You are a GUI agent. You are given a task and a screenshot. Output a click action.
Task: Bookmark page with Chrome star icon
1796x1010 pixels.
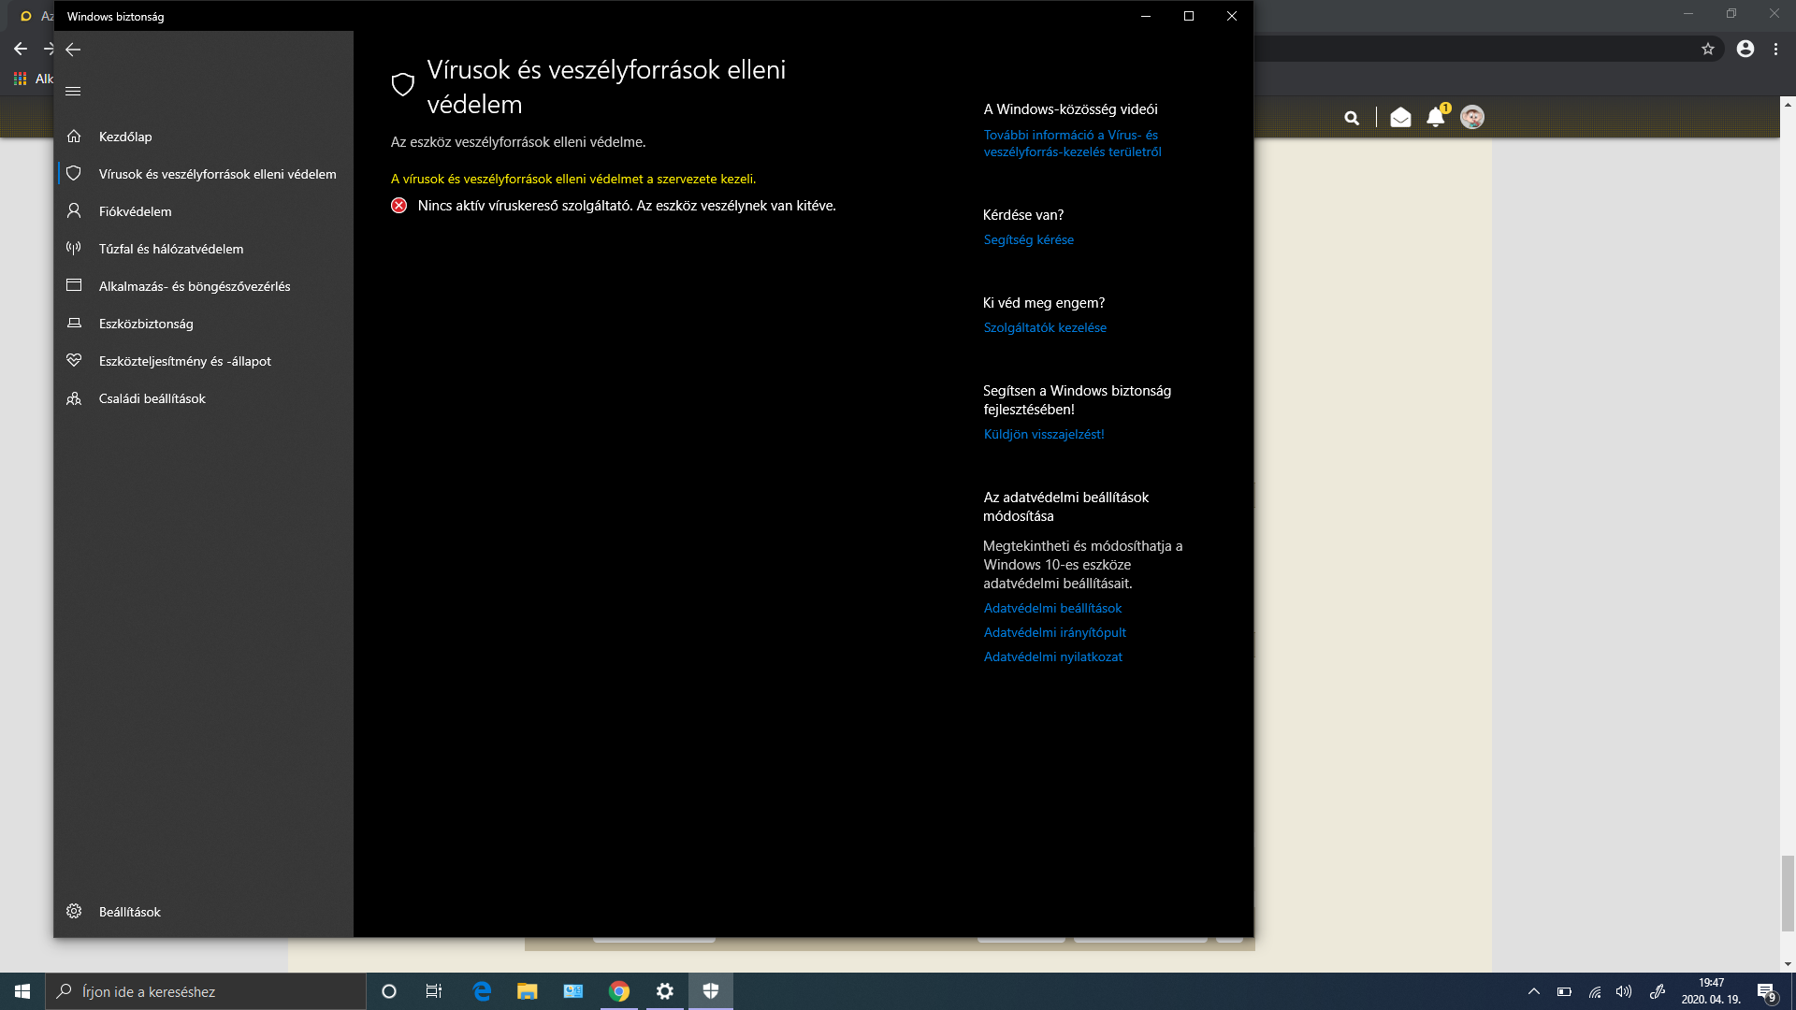1708,49
